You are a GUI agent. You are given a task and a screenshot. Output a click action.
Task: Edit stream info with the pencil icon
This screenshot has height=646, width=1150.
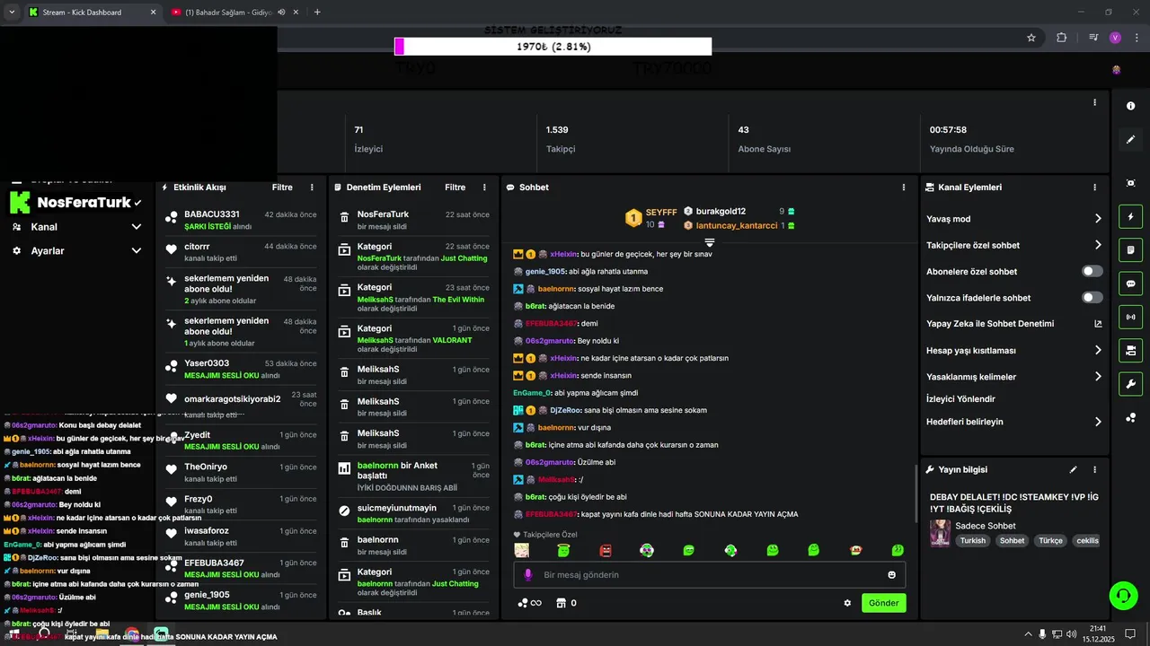(x=1073, y=469)
